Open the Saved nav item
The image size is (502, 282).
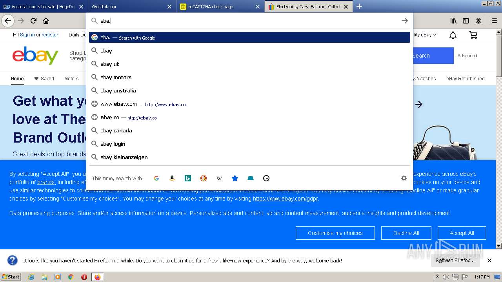(44, 79)
